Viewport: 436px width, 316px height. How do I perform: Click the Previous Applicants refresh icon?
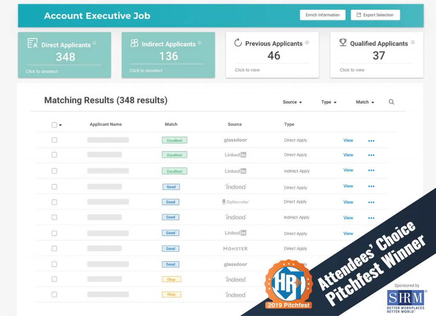point(238,43)
